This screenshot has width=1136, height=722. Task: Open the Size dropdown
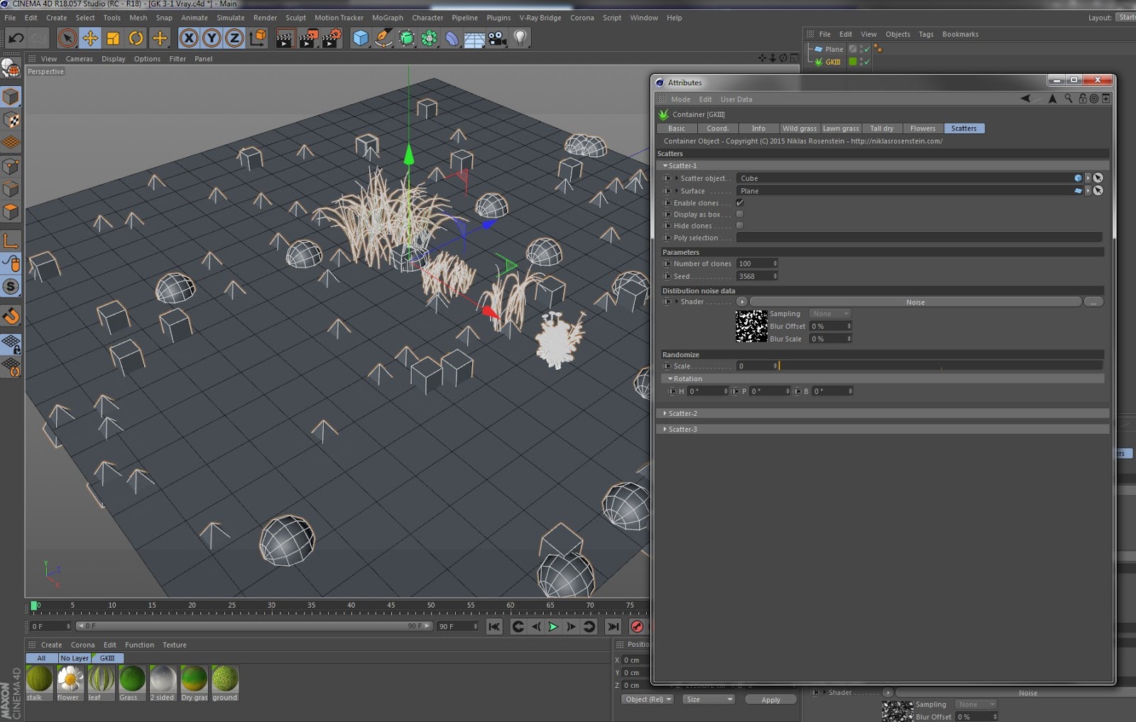point(708,699)
